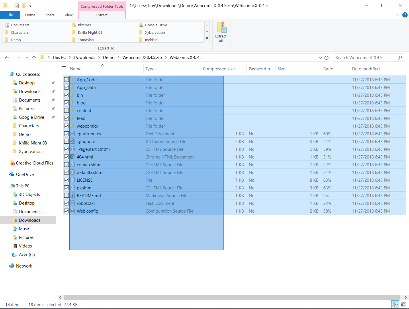This screenshot has height=309, width=409.
Task: Click the horizontal scrollbar right arrow
Action: point(406,297)
